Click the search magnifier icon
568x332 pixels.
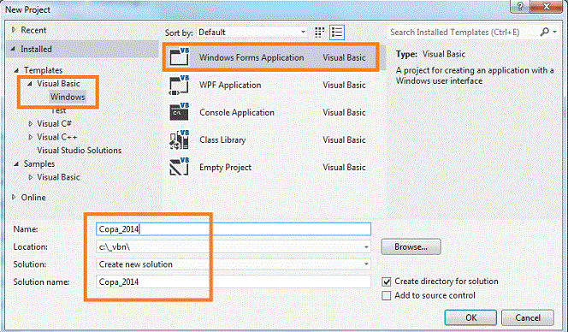[544, 32]
